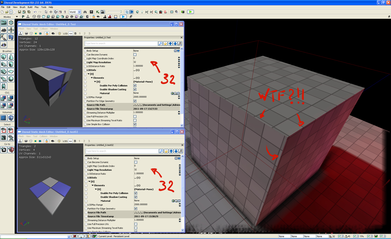The height and width of the screenshot is (239, 391).
Task: Select the Cube brush builder
Action: (x=4, y=57)
